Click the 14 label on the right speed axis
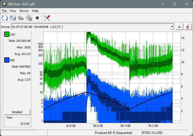The image size is (193, 136). click(x=183, y=38)
